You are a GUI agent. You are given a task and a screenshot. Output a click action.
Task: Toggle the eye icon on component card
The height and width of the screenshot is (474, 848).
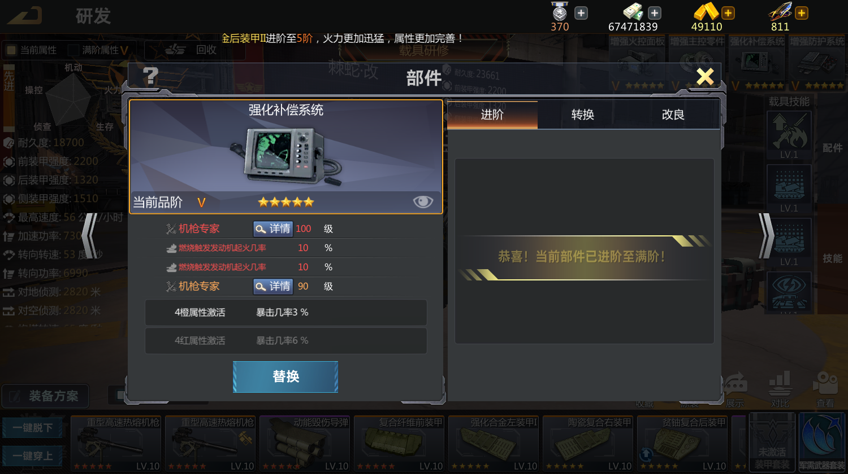[423, 202]
